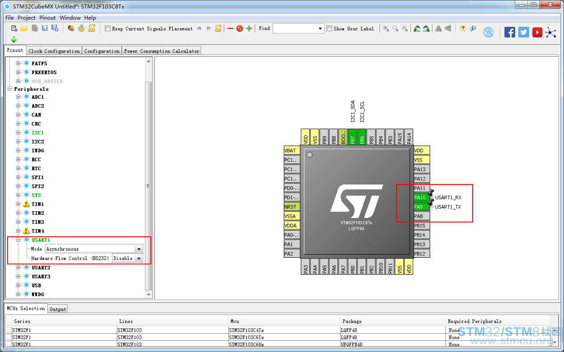The height and width of the screenshot is (352, 564).
Task: Click the PA8 pin on chip
Action: pos(422,216)
